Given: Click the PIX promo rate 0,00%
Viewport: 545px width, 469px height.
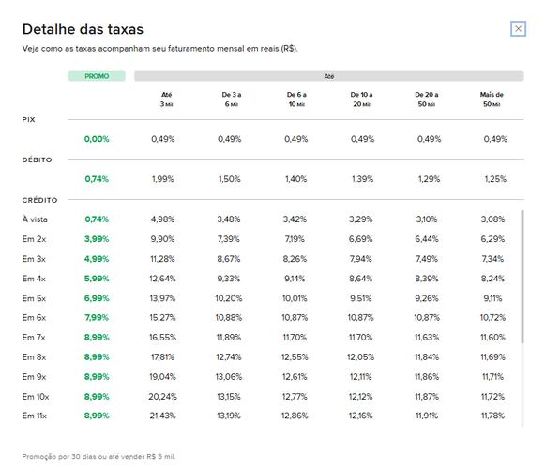Looking at the screenshot, I should [x=97, y=139].
